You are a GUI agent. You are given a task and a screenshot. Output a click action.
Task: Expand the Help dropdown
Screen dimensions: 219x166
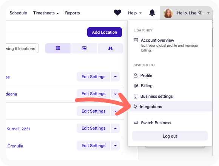[x=135, y=13]
